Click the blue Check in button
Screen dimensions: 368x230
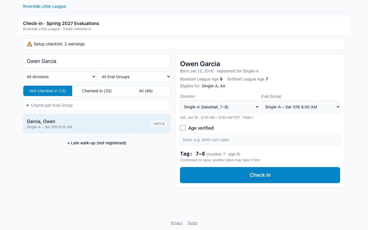click(x=260, y=175)
